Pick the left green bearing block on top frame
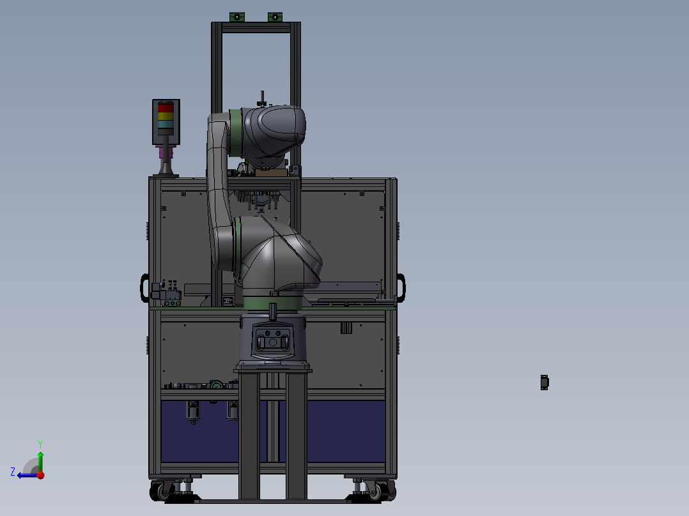The height and width of the screenshot is (516, 689). click(237, 17)
